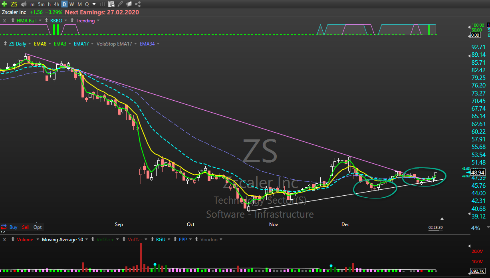This screenshot has height=278, width=490.
Task: Click the green plus add chart icon
Action: [4, 4]
